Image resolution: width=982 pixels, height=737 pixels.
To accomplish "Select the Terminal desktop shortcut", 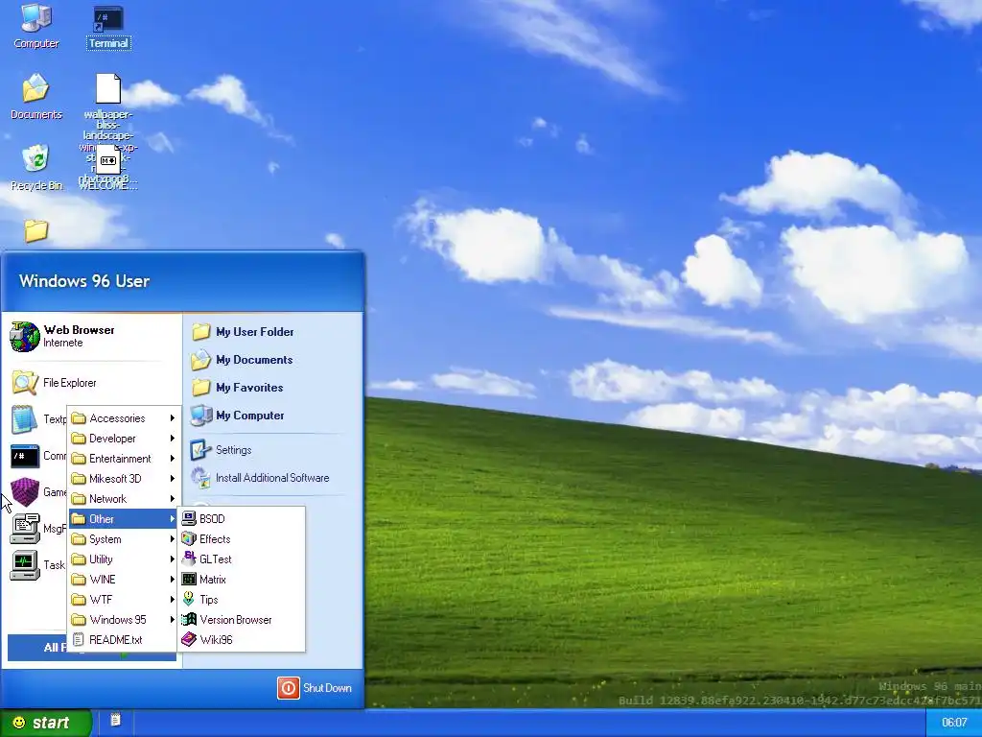I will click(x=108, y=28).
